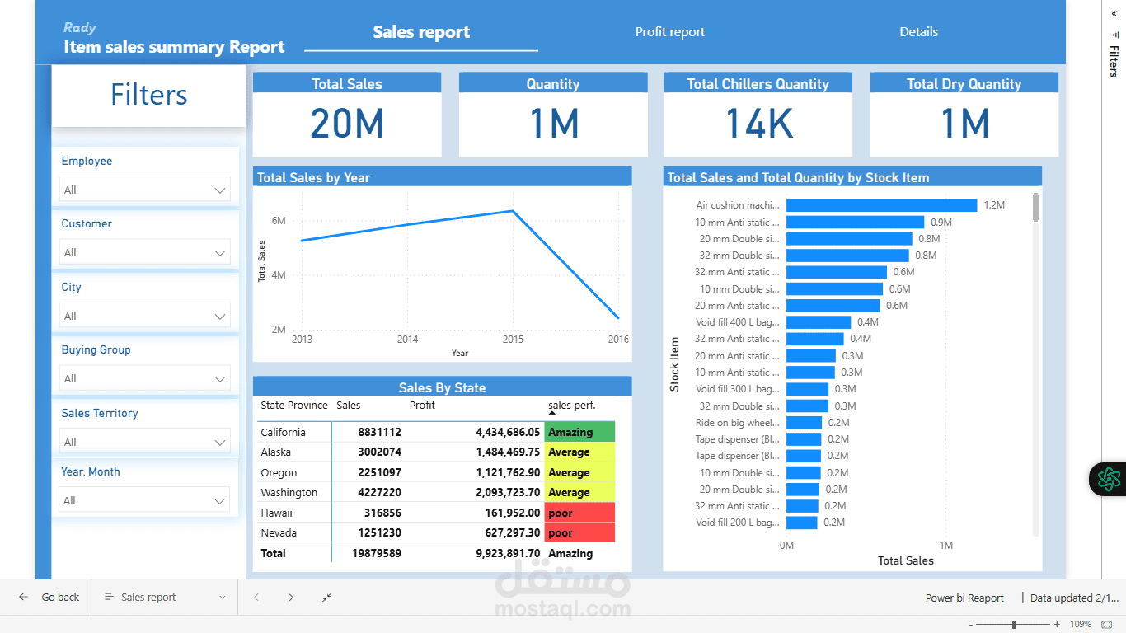Click the green circular icon on the right edge
This screenshot has width=1126, height=633.
click(x=1109, y=479)
